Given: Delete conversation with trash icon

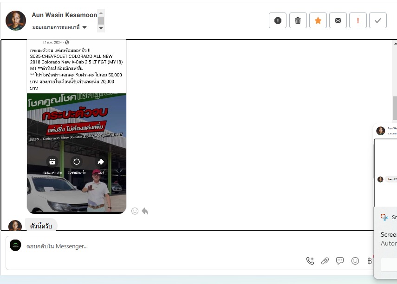Looking at the screenshot, I should pos(298,20).
